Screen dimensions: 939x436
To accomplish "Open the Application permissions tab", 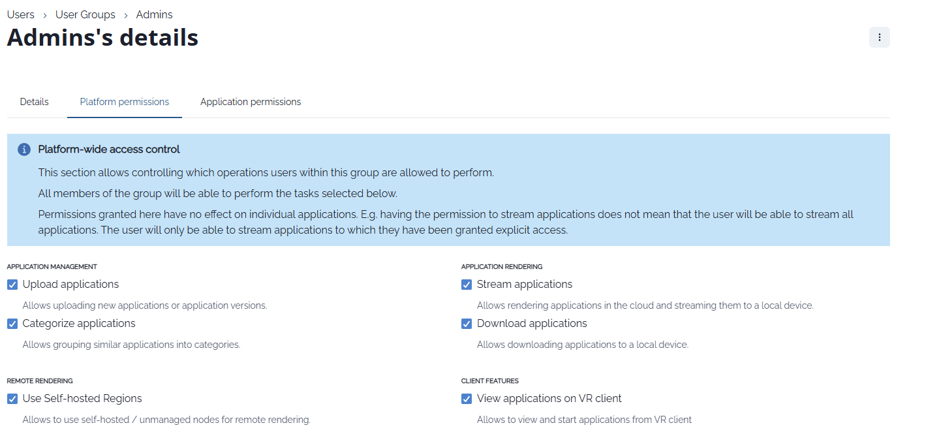I will [251, 102].
